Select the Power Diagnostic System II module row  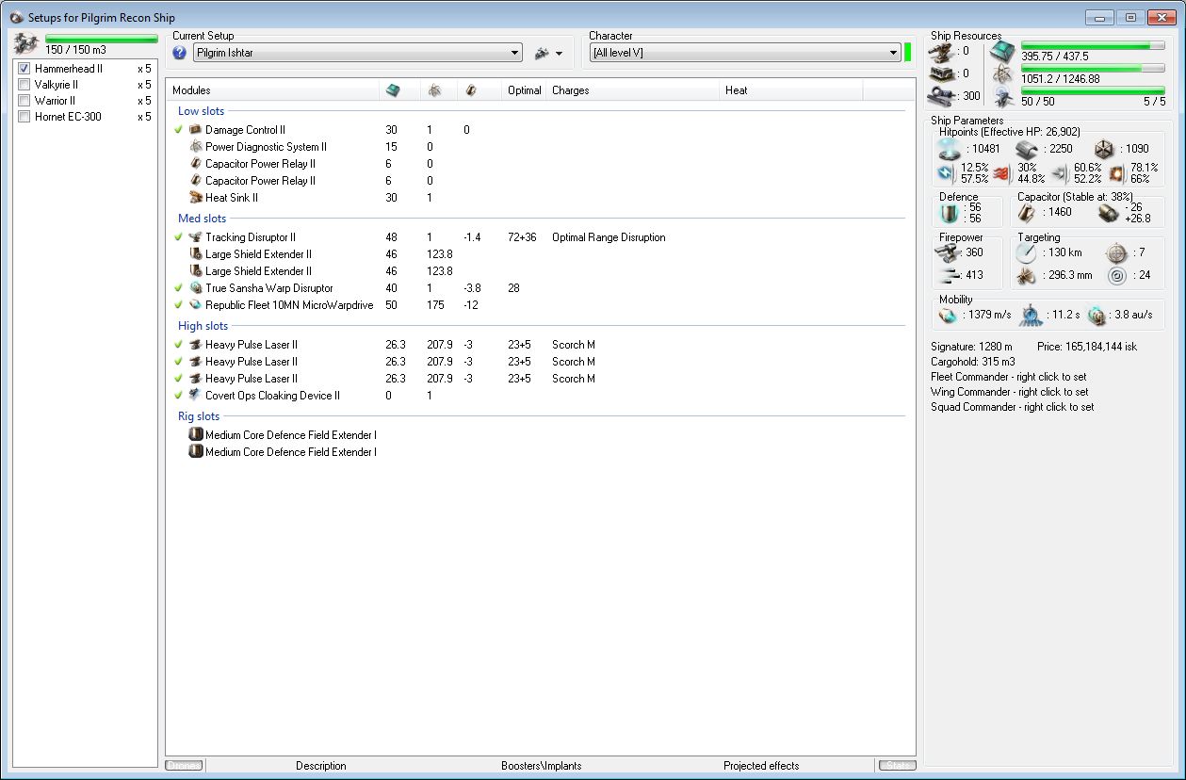pyautogui.click(x=540, y=147)
